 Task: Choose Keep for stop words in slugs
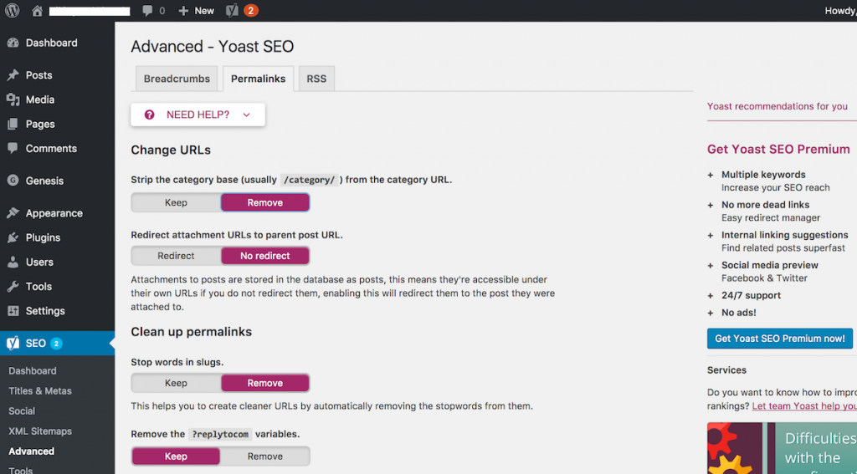click(x=176, y=383)
